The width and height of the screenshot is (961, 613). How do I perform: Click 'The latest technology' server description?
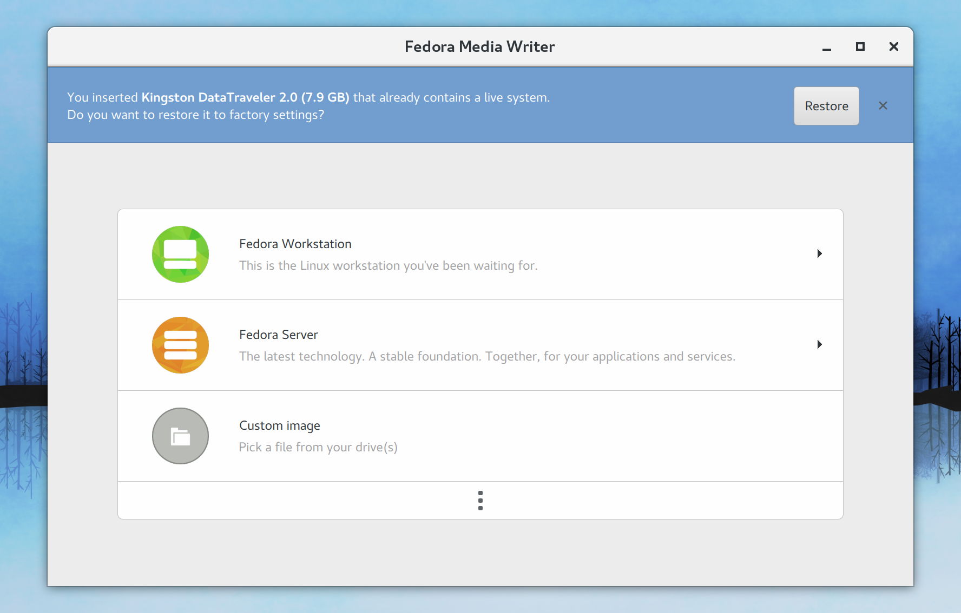[x=488, y=356]
